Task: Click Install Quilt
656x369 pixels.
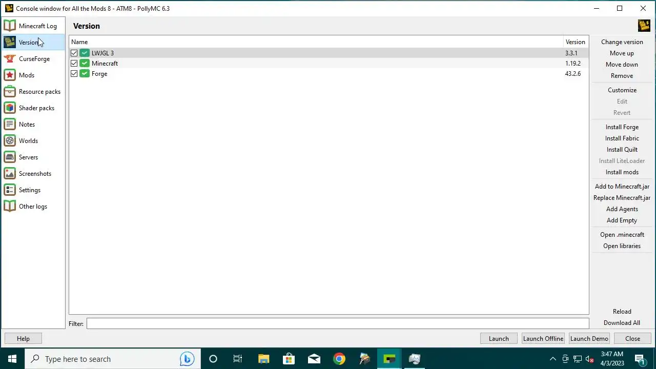Action: (622, 150)
